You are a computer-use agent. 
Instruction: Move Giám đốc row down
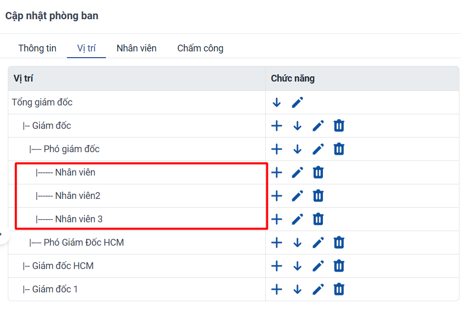point(297,126)
